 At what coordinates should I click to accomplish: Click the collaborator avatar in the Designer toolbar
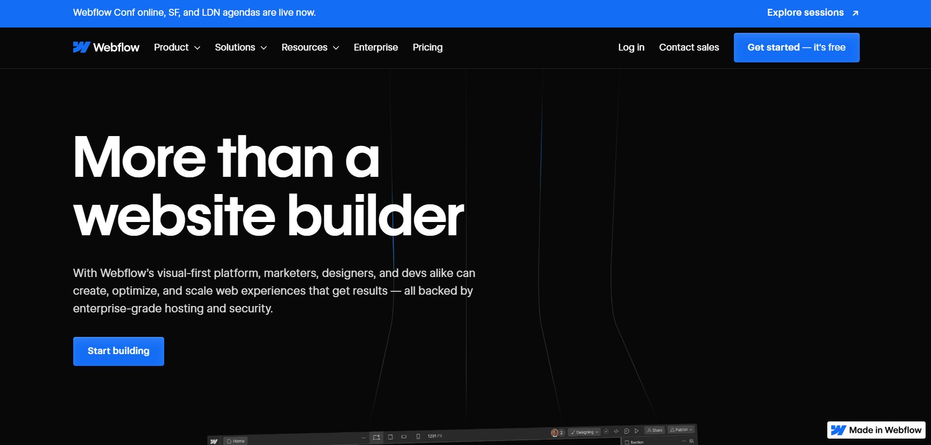point(554,433)
